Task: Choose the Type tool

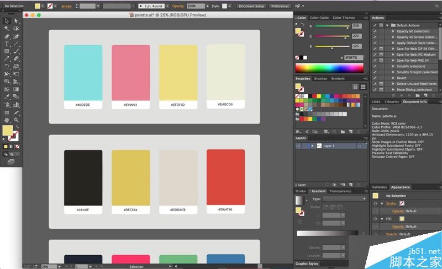Action: [x=7, y=44]
